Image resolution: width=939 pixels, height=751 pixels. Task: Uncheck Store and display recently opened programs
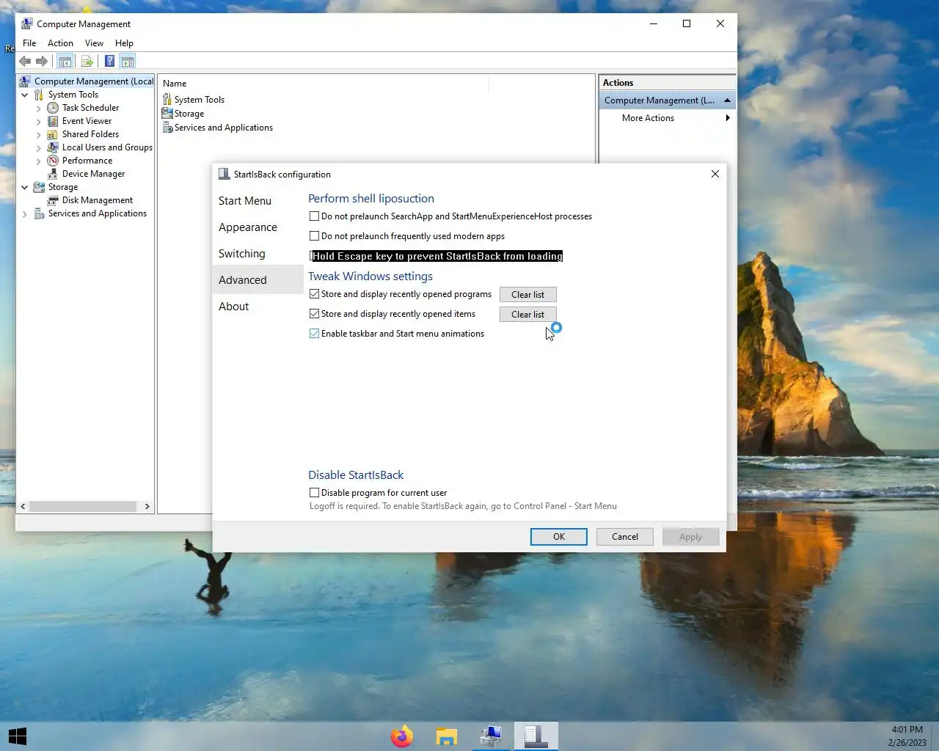pos(315,294)
